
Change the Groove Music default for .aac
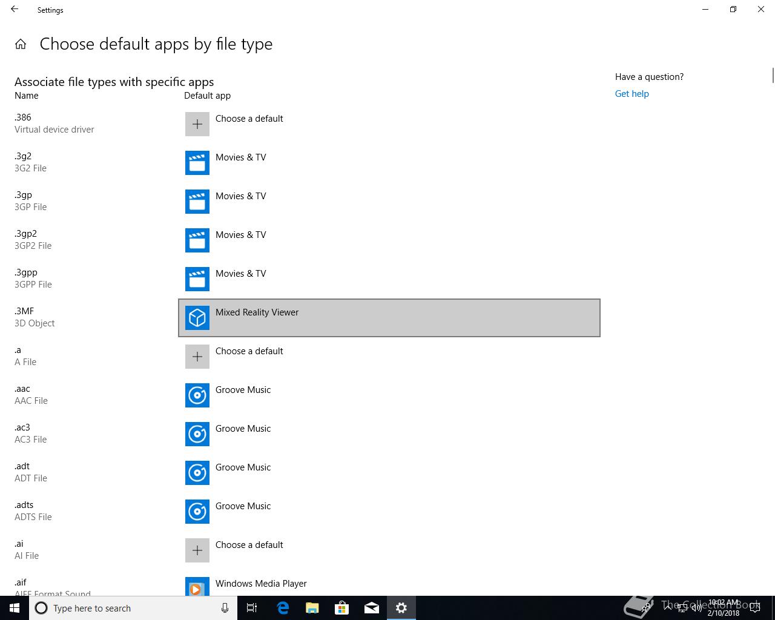coord(389,395)
